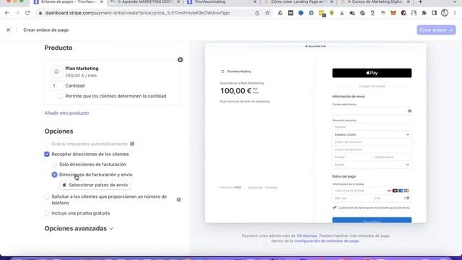Bookmark this page with the star icon
The image size is (462, 260).
pos(268,13)
